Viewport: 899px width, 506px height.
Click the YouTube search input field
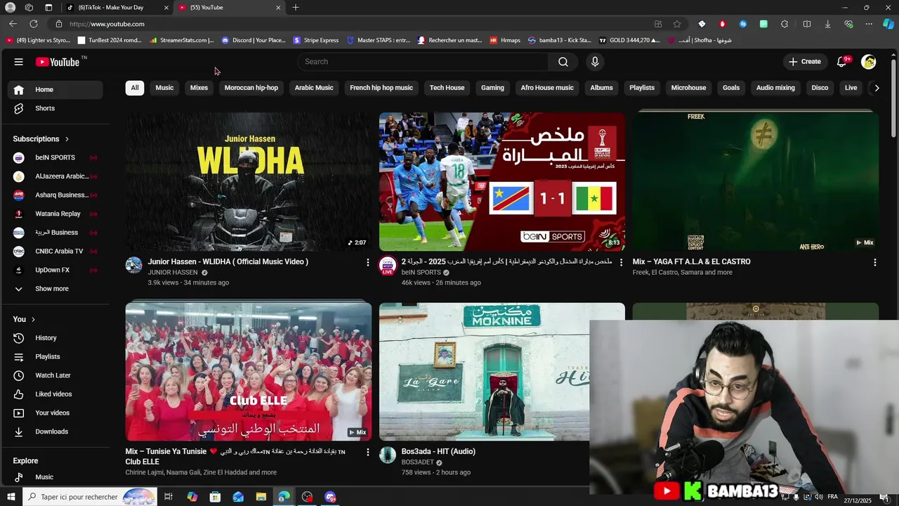pyautogui.click(x=423, y=62)
